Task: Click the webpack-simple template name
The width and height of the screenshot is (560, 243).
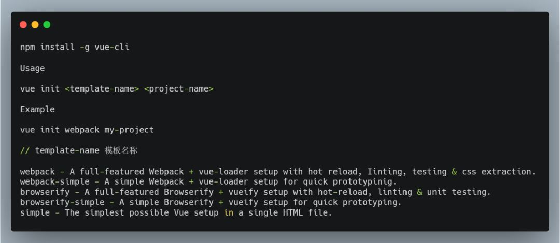Action: click(x=54, y=182)
